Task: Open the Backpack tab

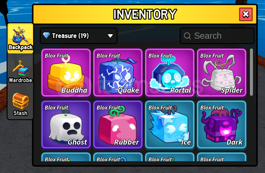Action: click(x=21, y=38)
